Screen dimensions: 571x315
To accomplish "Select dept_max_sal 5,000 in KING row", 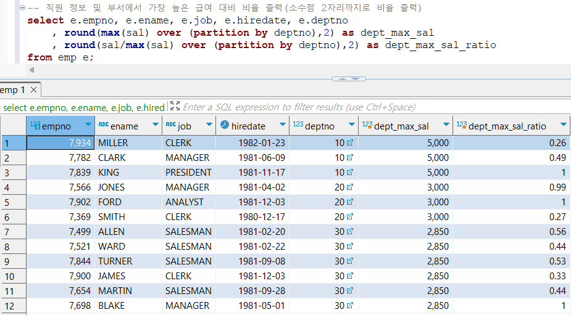I will (406, 173).
